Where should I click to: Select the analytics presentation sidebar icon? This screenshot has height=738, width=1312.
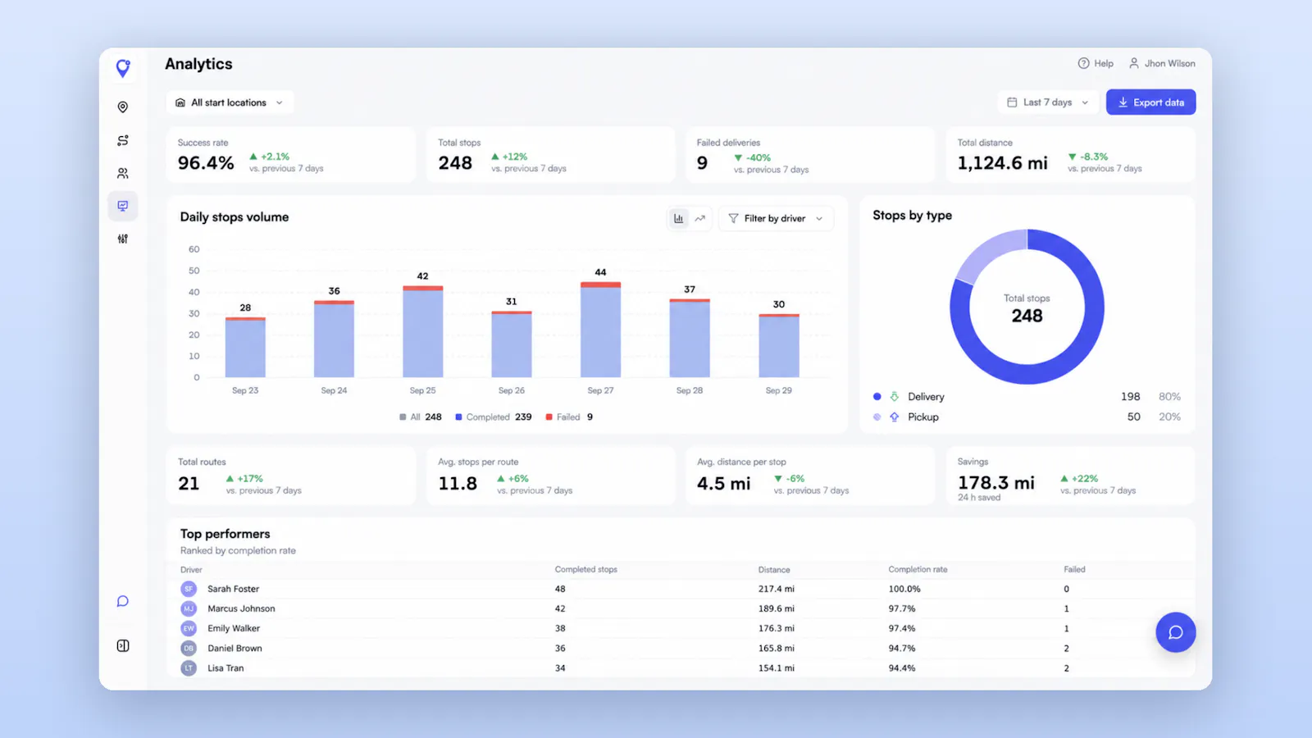[x=123, y=206]
